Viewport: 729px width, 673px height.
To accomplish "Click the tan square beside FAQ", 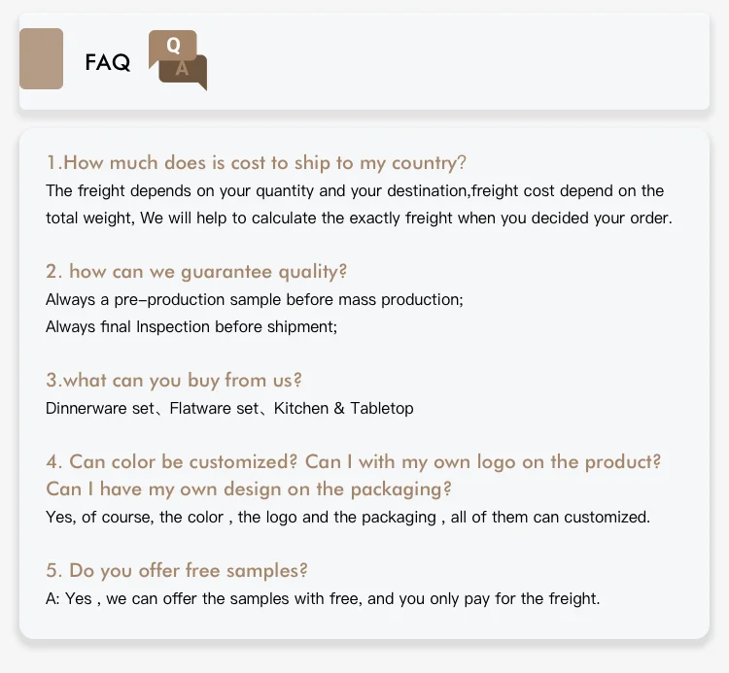I will pos(41,59).
